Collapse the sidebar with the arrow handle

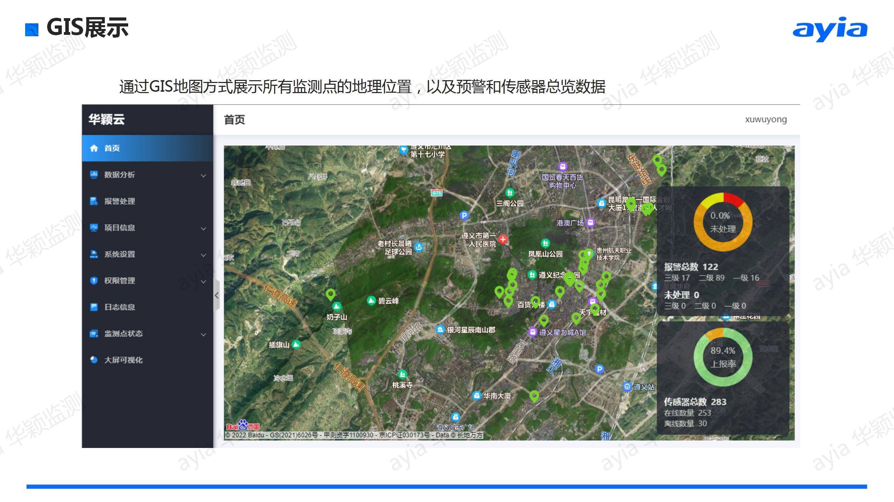(x=217, y=295)
